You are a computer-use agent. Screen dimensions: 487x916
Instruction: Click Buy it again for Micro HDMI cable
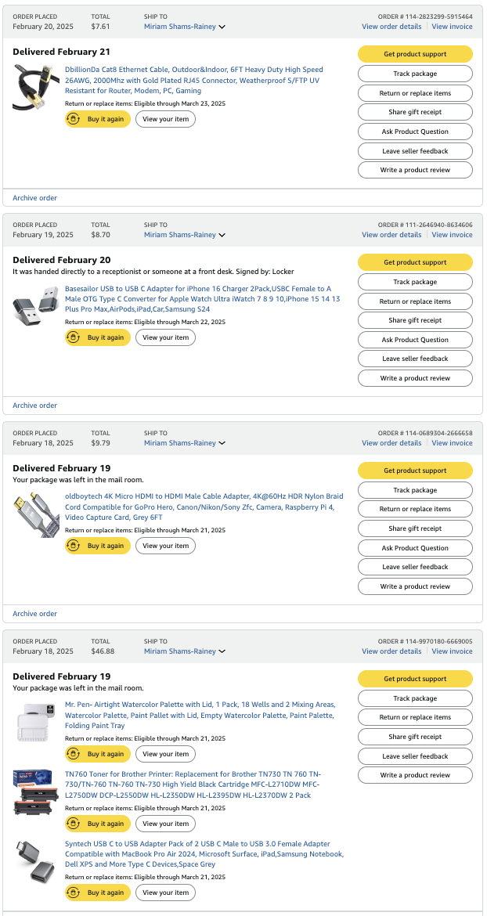[x=98, y=546]
